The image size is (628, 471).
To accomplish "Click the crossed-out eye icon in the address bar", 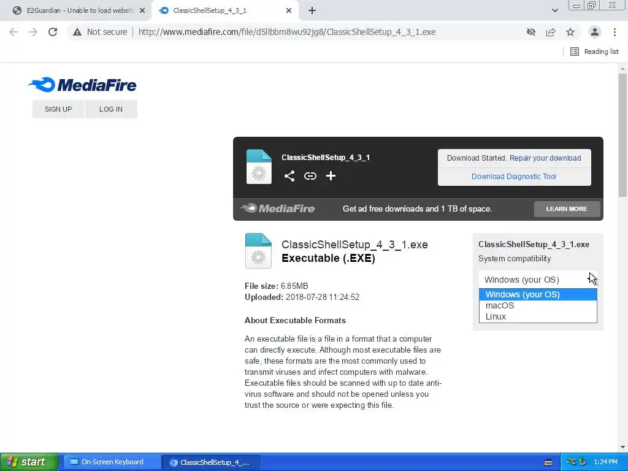I will click(x=531, y=32).
